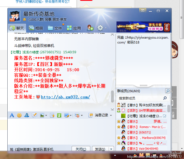The height and width of the screenshot is (159, 184).
Task: Click the 关闭(C) button
Action: tap(81, 149)
